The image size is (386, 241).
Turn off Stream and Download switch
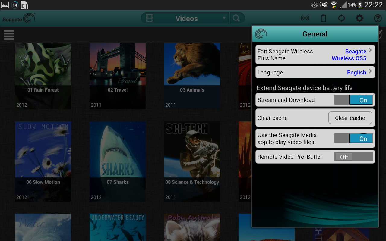click(x=353, y=100)
